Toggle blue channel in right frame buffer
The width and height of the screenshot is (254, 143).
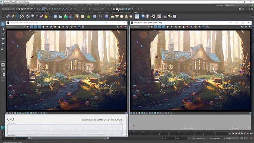click(x=164, y=27)
